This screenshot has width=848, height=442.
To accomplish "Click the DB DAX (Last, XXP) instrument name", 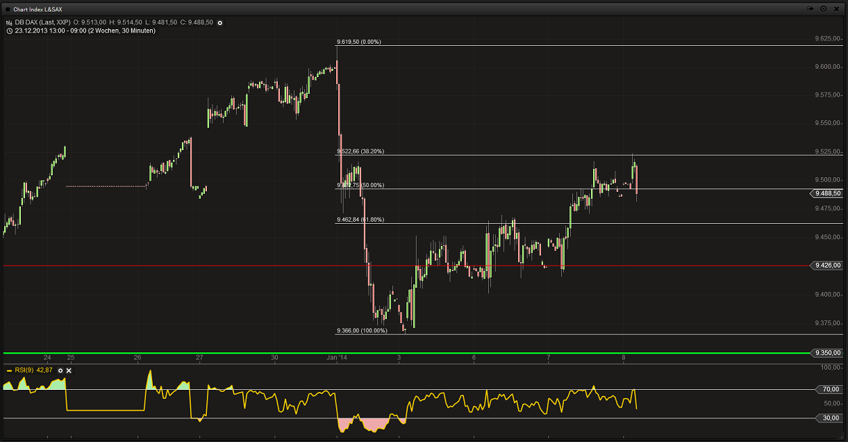I will 43,22.
